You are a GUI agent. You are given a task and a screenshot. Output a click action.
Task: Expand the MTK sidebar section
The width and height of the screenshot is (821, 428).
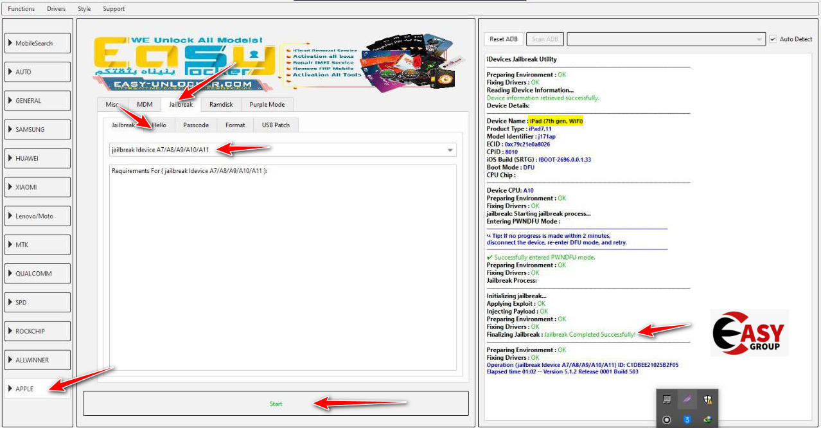[x=37, y=245]
